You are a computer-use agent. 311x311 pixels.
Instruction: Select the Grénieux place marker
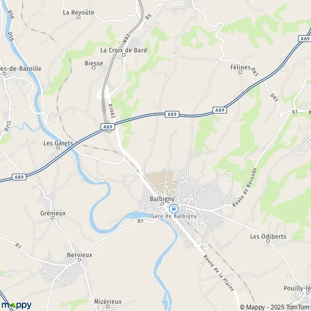(53, 218)
